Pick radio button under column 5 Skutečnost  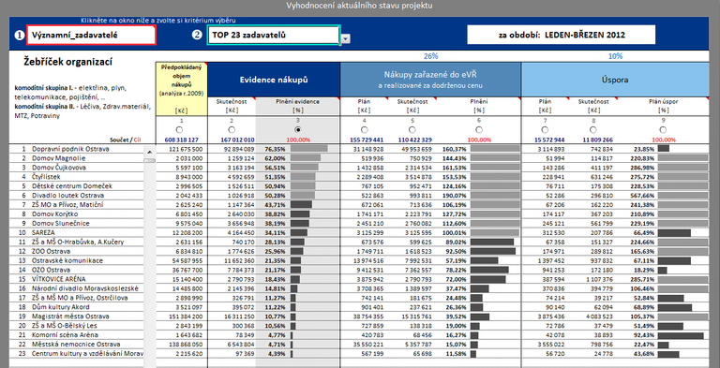[412, 130]
